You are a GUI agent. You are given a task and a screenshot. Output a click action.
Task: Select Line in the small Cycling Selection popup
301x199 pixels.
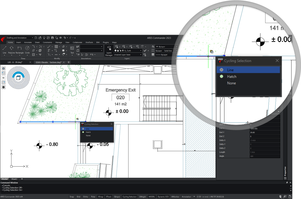tap(97, 129)
